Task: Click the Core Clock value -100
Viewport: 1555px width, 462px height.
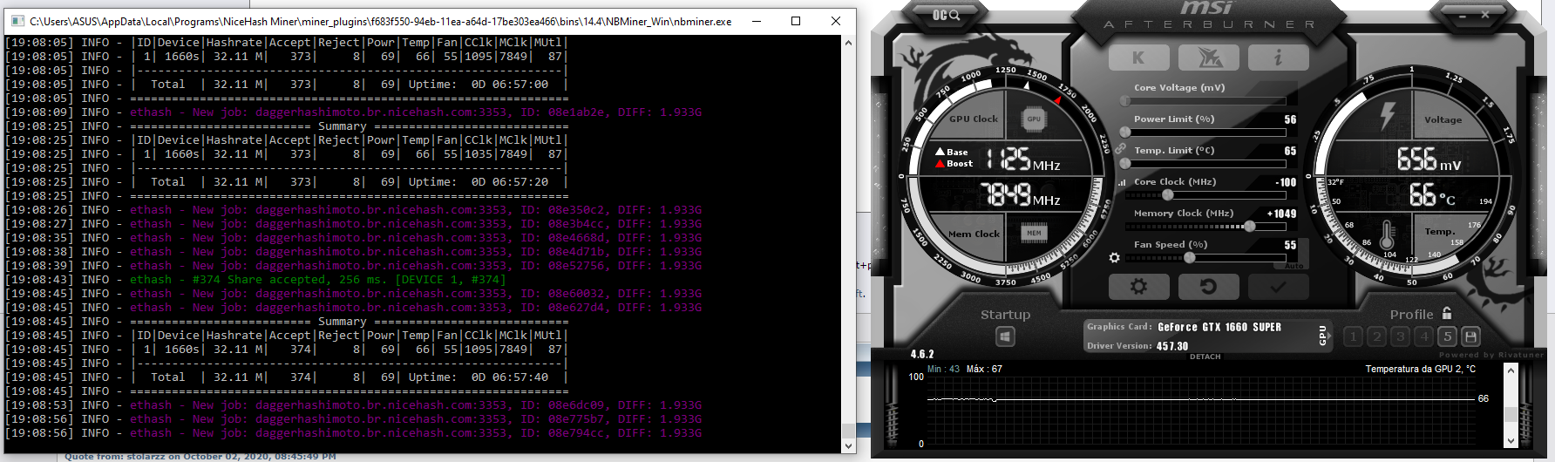Action: pos(1286,182)
